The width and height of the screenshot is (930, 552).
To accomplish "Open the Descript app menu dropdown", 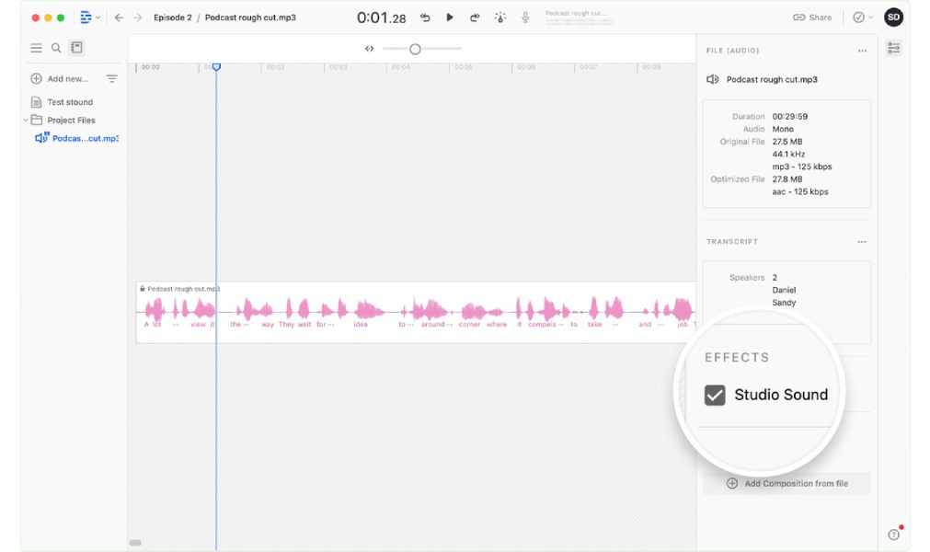I will click(89, 17).
